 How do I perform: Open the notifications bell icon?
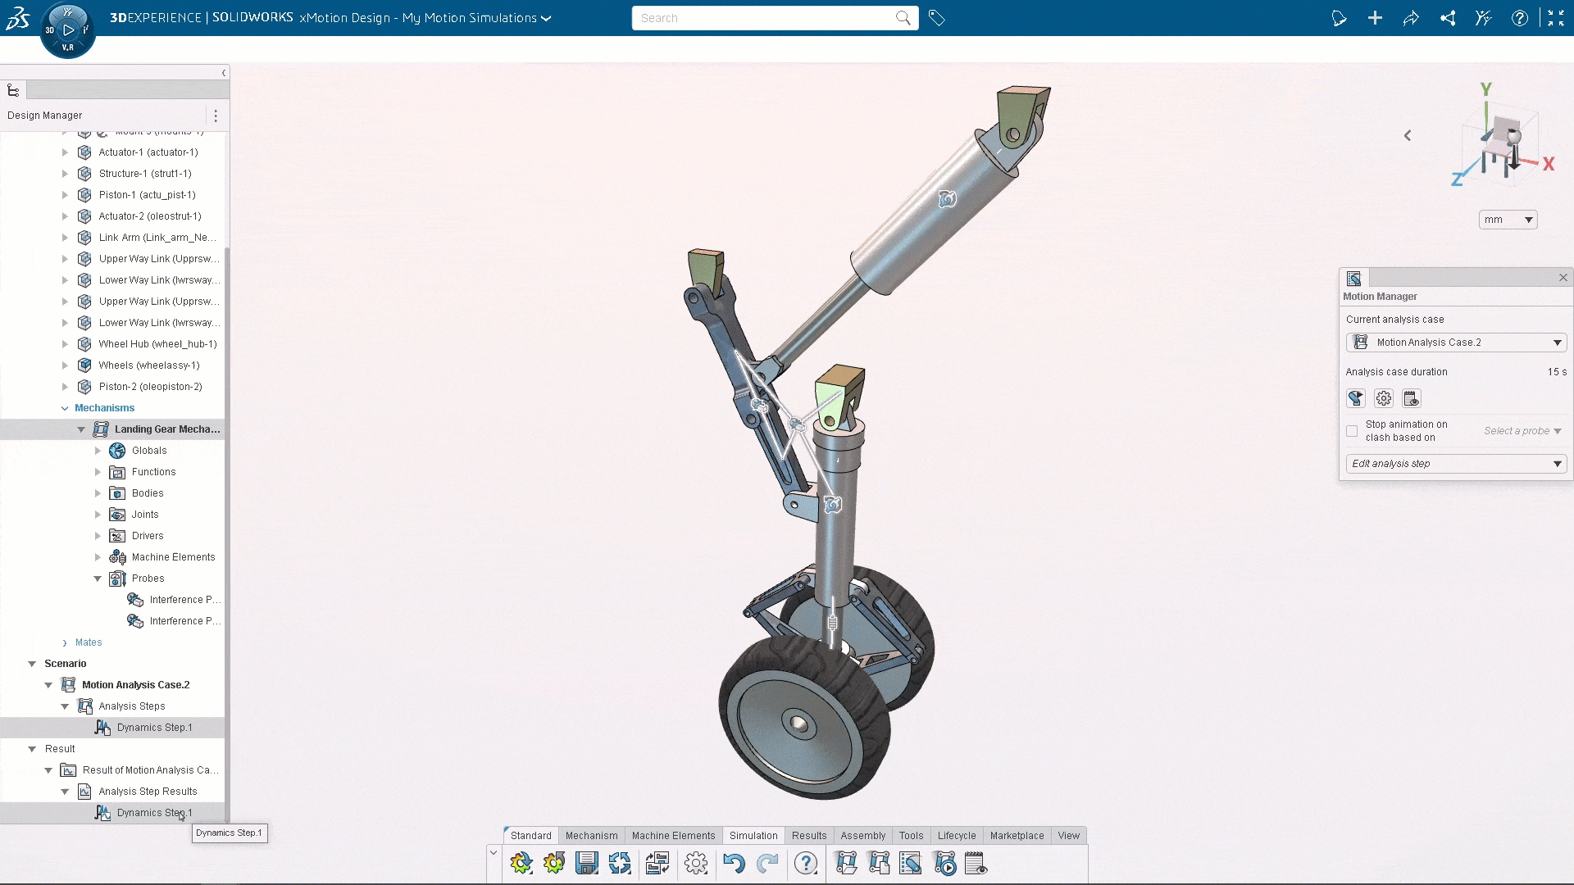1339,18
